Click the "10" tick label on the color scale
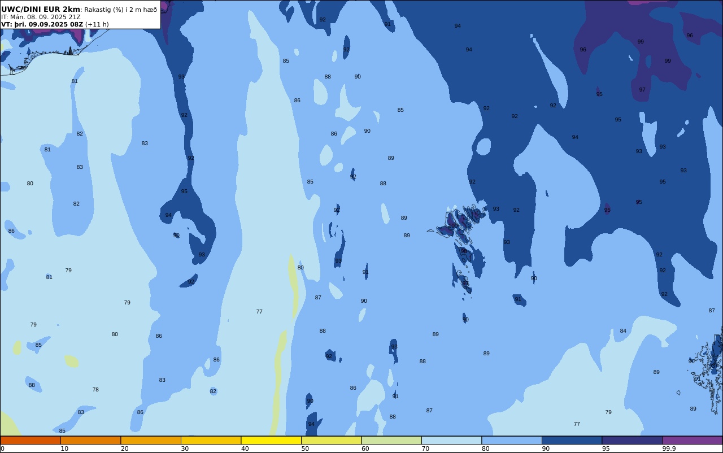Image resolution: width=723 pixels, height=453 pixels. [64, 448]
